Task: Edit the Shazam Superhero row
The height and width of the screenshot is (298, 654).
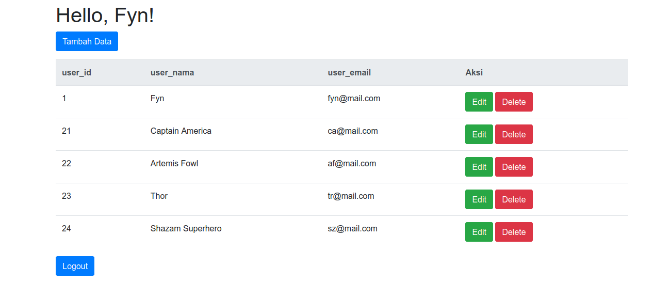Action: click(x=479, y=232)
